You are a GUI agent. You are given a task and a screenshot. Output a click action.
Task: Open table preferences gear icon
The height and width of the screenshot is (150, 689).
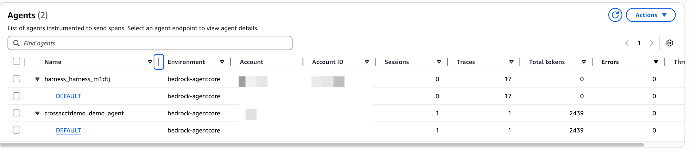click(669, 43)
